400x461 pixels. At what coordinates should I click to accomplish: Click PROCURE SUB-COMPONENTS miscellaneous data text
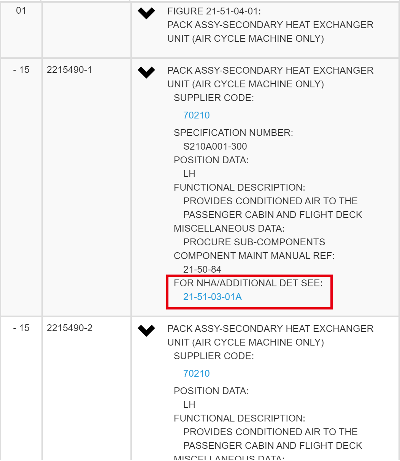coord(254,242)
